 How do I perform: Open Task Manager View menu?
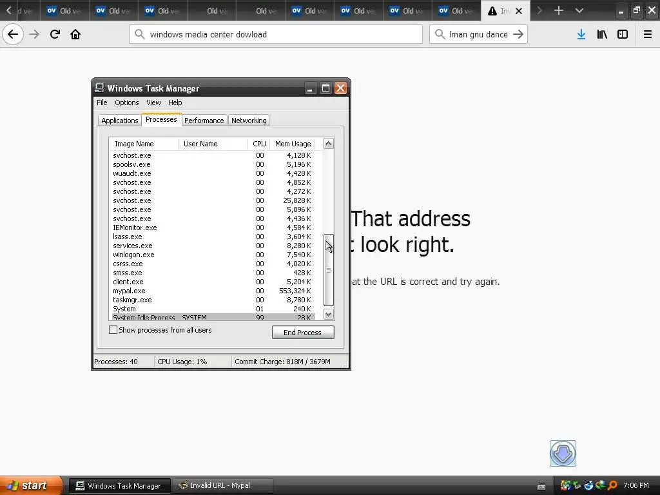pos(153,102)
